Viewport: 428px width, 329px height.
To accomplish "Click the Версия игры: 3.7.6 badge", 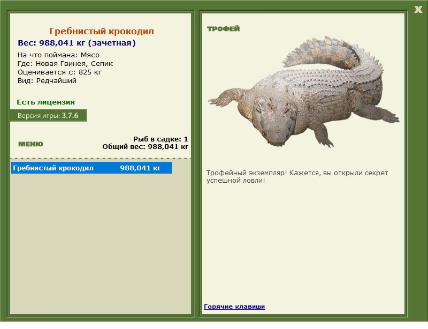I will pos(48,115).
